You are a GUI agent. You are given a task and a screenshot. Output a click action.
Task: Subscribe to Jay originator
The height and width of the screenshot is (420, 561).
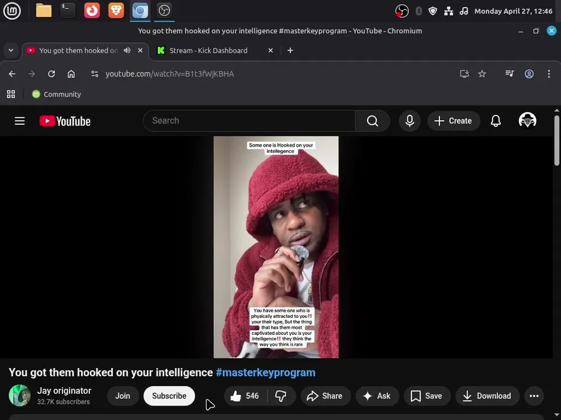click(x=169, y=395)
